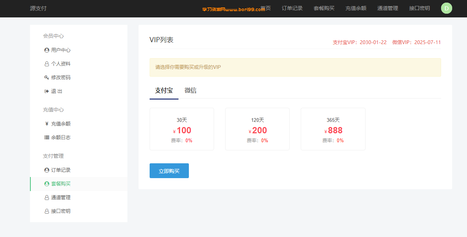Image resolution: width=467 pixels, height=237 pixels.
Task: Click the person icon beside 接口密钥 in sidebar
Action: pyautogui.click(x=47, y=211)
